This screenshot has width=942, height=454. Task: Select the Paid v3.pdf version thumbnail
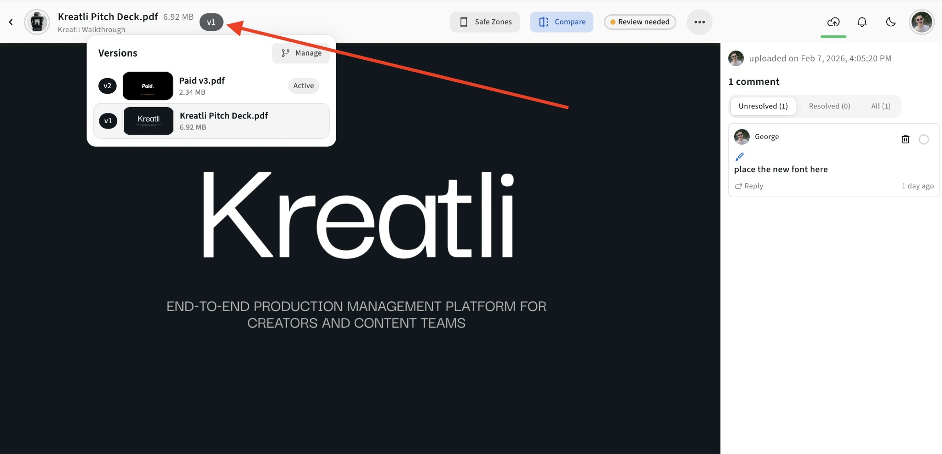point(148,85)
